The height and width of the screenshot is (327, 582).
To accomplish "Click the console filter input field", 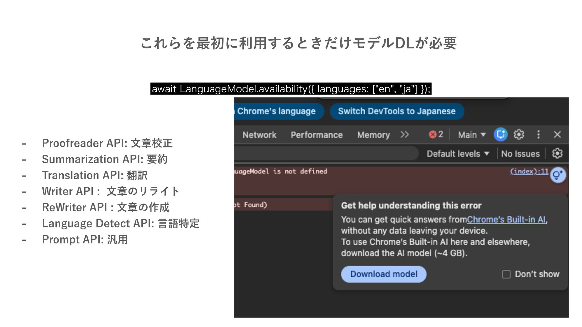I will tap(324, 154).
